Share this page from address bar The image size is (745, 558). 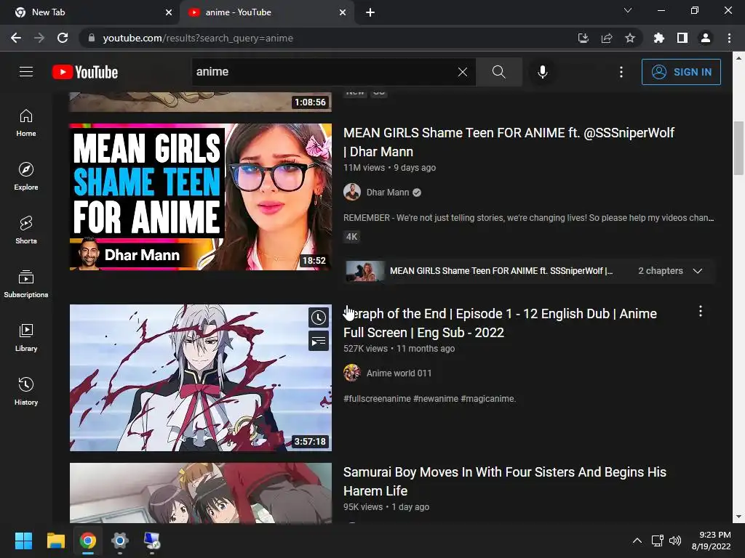(x=607, y=38)
